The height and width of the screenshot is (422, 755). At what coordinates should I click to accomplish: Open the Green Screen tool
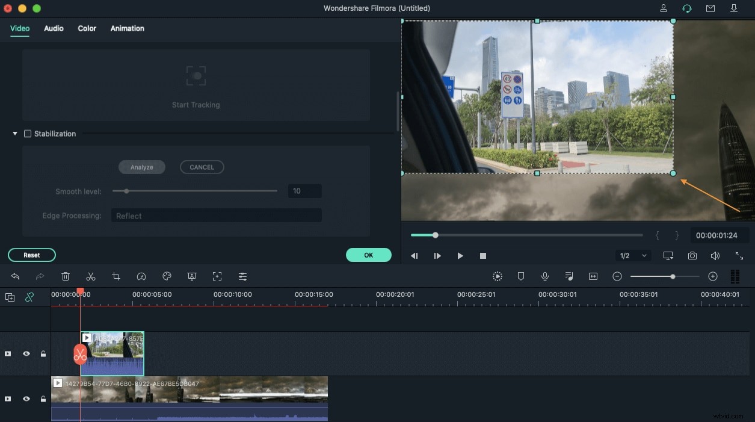click(x=191, y=276)
